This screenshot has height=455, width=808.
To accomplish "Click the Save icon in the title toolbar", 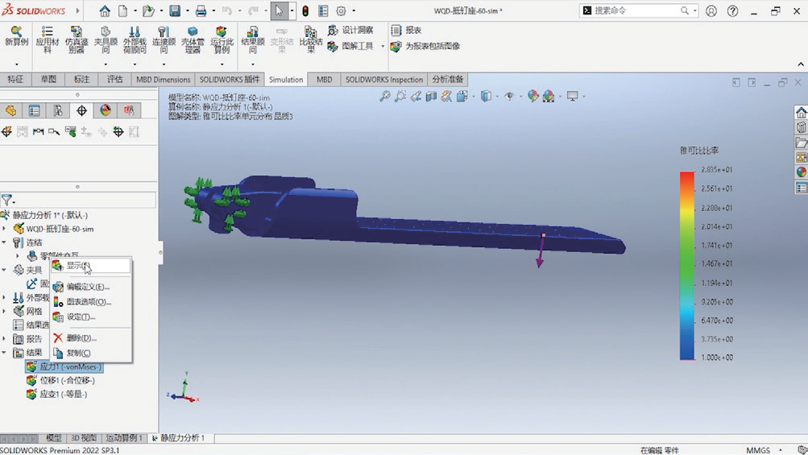I will tap(175, 11).
